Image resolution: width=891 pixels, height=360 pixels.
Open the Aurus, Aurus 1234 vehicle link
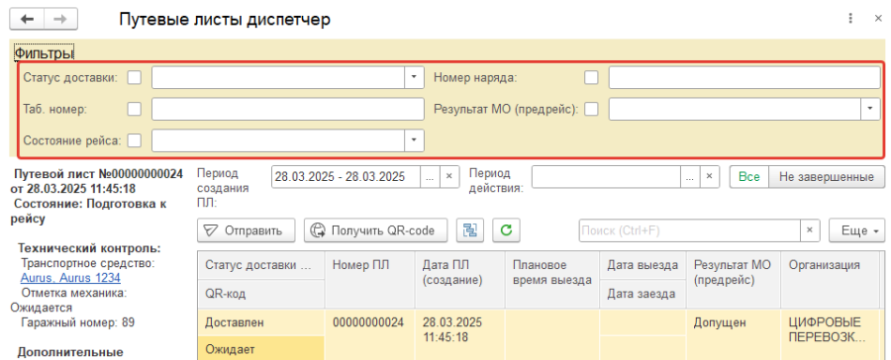pyautogui.click(x=70, y=278)
